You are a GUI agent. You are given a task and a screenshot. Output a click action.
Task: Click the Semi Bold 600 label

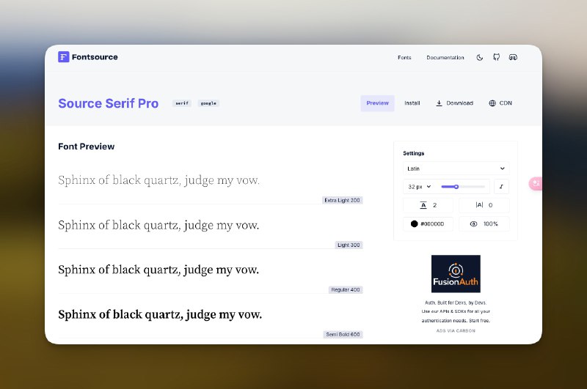(x=343, y=335)
